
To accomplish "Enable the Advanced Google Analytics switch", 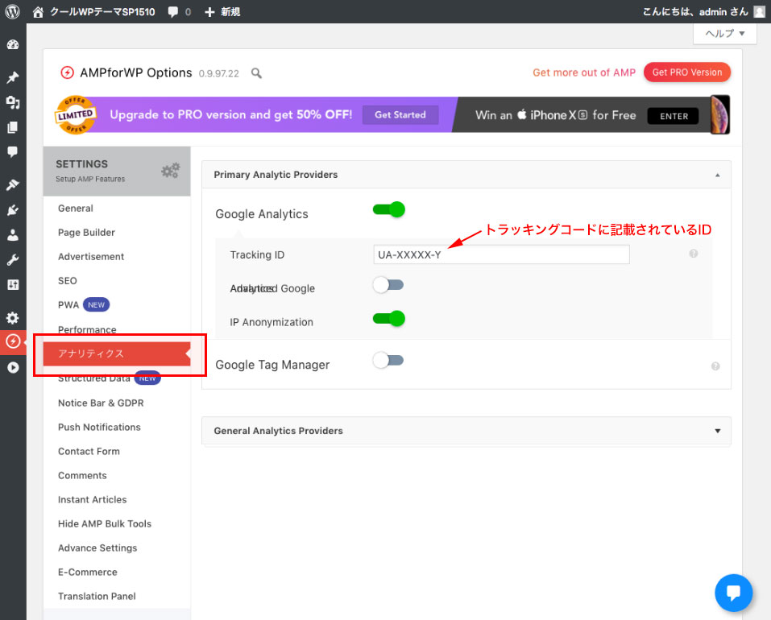I will pyautogui.click(x=388, y=285).
